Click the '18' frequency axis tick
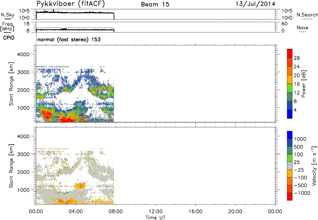318x220 pixels. point(27,24)
